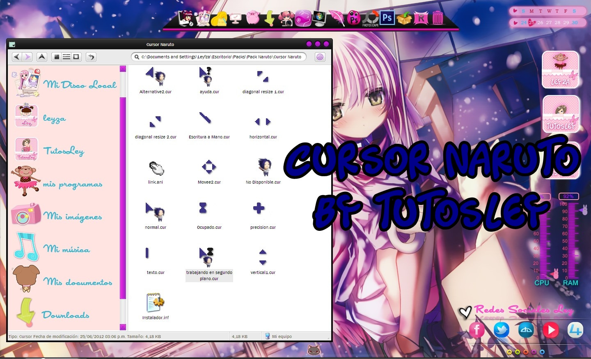Select Alternative2.cur file

(x=156, y=81)
